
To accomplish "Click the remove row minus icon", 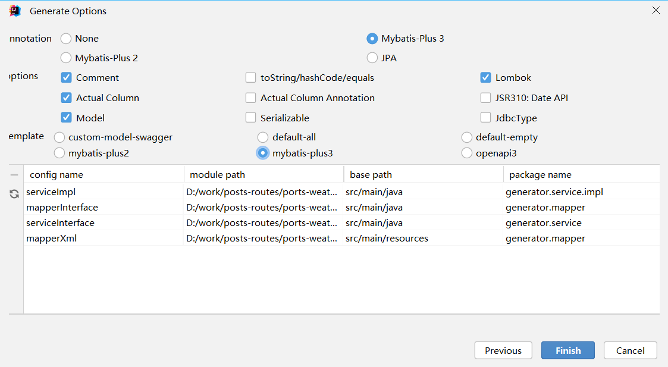I will [x=14, y=175].
